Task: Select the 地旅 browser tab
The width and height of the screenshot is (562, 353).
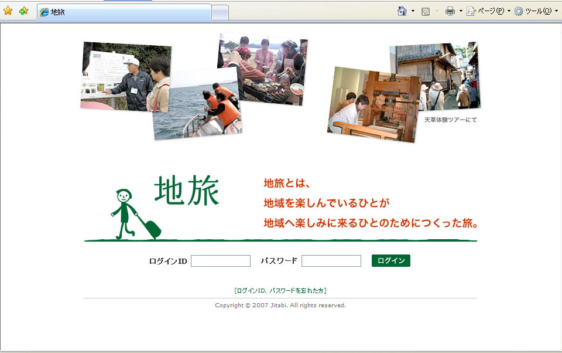Action: 124,12
